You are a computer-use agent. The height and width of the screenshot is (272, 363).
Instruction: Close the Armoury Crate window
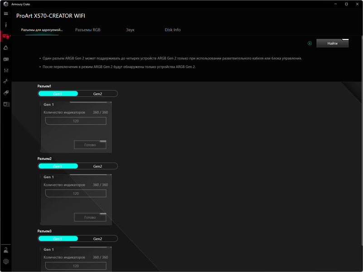pos(357,4)
